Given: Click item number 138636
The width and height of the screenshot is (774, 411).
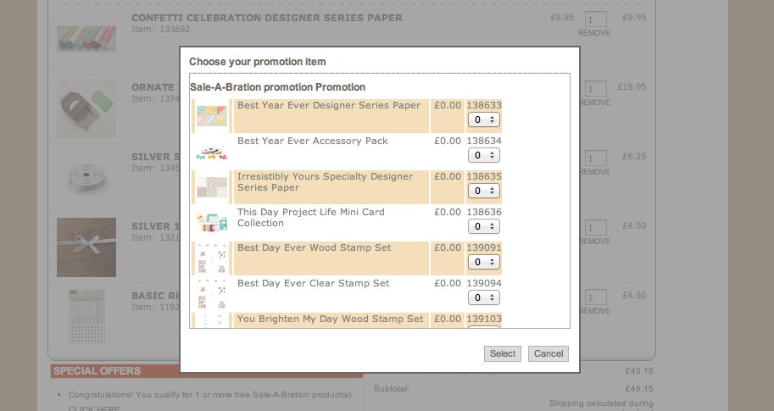Looking at the screenshot, I should [484, 212].
